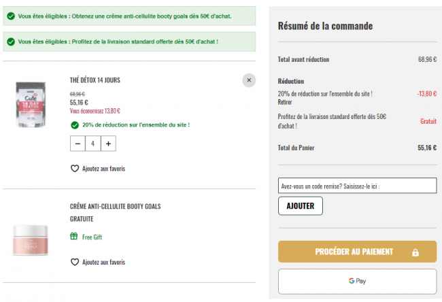Image resolution: width=442 pixels, height=302 pixels.
Task: Increase the Thé Détox quantity with plus
Action: (108, 144)
